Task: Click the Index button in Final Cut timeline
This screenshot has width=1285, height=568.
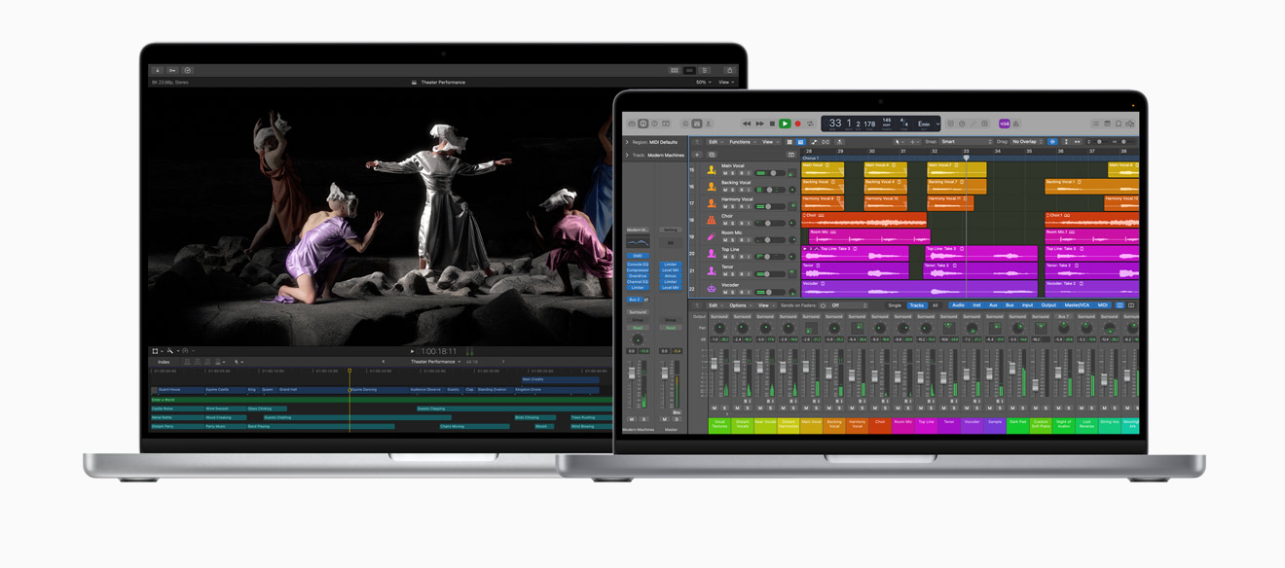Action: pos(164,362)
